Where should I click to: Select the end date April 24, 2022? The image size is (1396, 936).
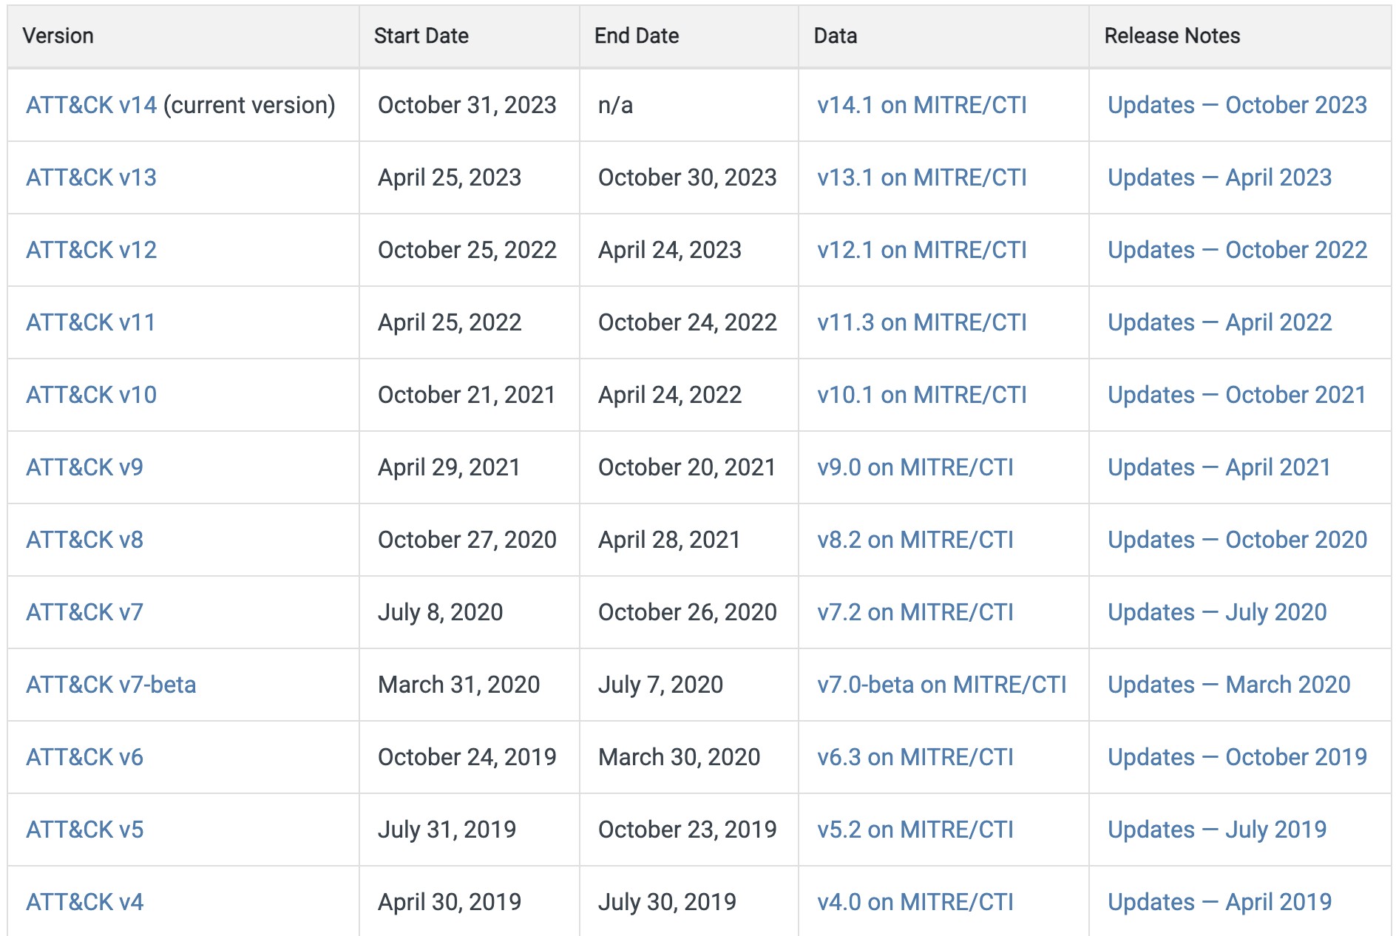click(x=670, y=395)
